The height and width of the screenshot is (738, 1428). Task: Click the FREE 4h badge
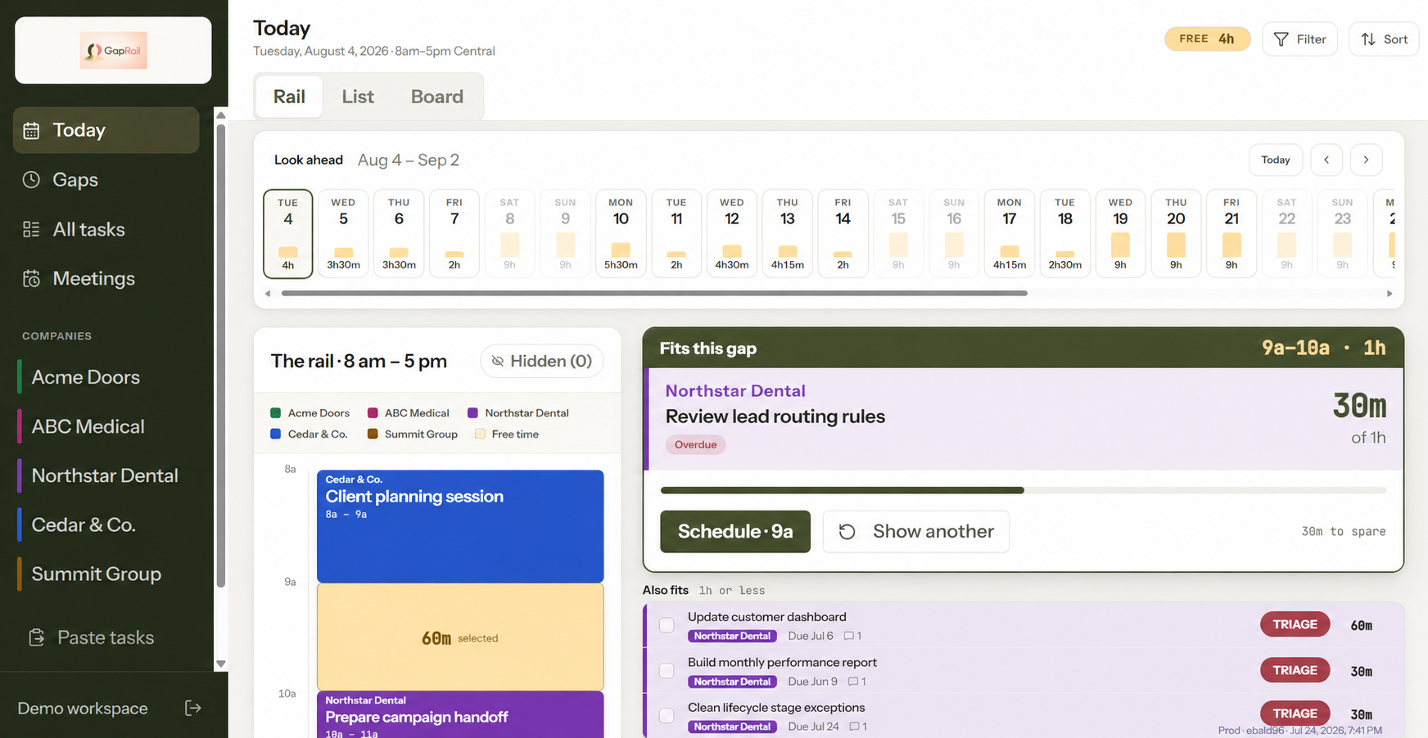tap(1207, 38)
